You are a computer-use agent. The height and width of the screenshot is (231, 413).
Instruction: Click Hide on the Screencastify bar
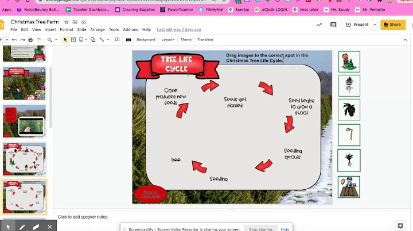(x=285, y=229)
